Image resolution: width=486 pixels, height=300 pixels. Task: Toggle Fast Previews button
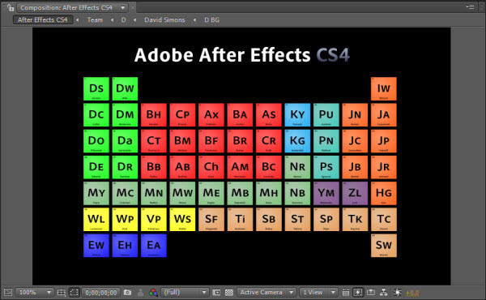[x=358, y=292]
